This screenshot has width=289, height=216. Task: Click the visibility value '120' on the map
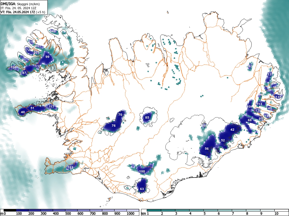pos(258,111)
